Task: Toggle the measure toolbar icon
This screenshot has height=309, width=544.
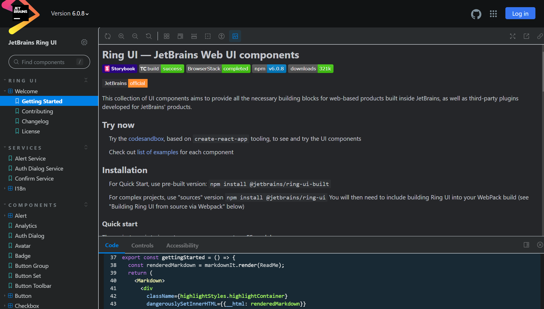Action: point(194,36)
